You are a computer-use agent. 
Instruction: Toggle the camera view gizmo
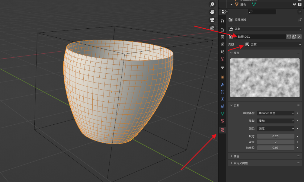coord(212,20)
